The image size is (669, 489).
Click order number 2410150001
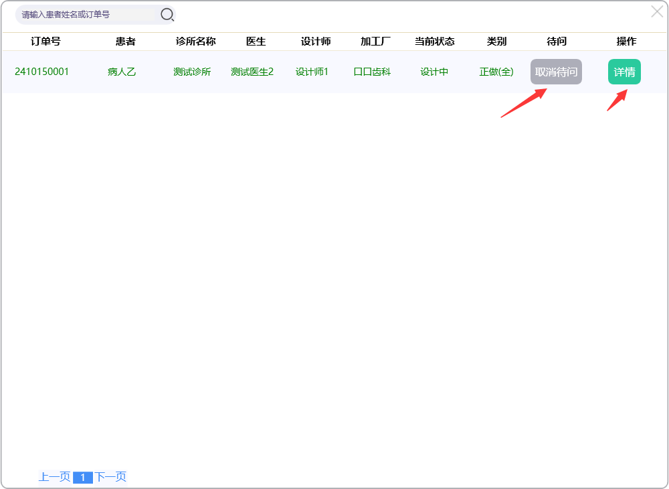pos(41,72)
